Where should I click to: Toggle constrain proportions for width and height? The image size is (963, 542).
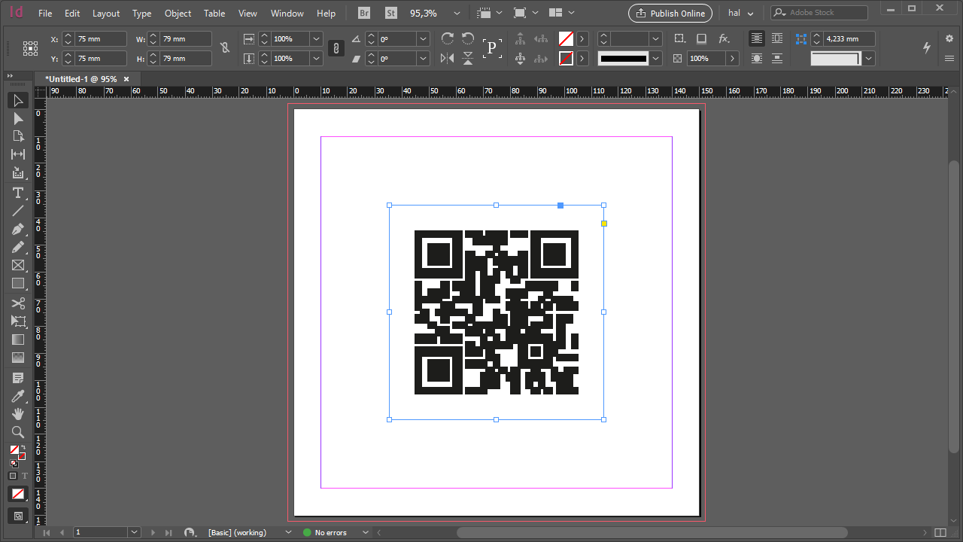(x=224, y=47)
